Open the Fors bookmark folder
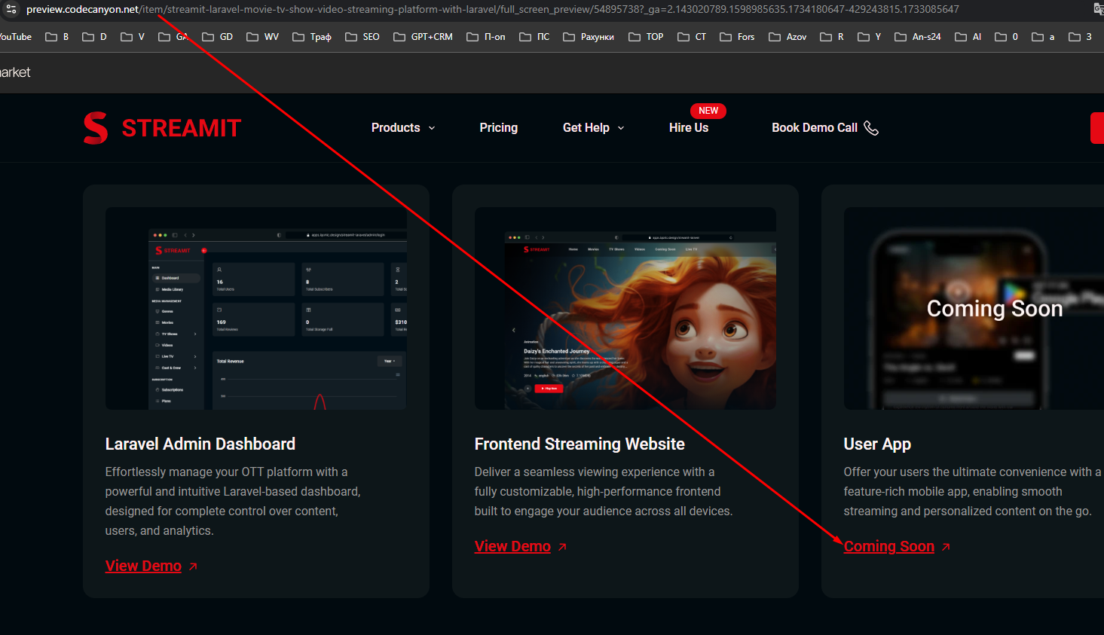The image size is (1104, 635). coord(737,36)
